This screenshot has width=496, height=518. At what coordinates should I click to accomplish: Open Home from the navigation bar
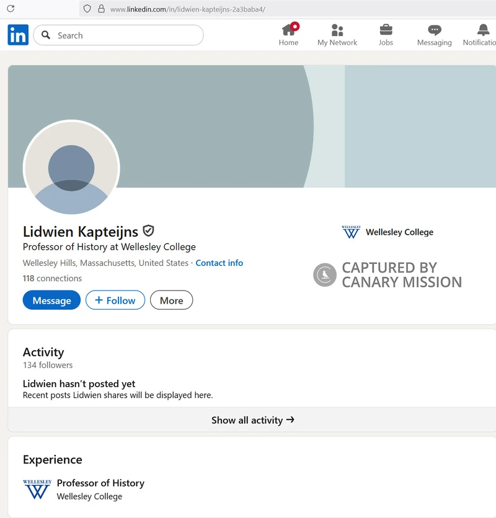[289, 35]
